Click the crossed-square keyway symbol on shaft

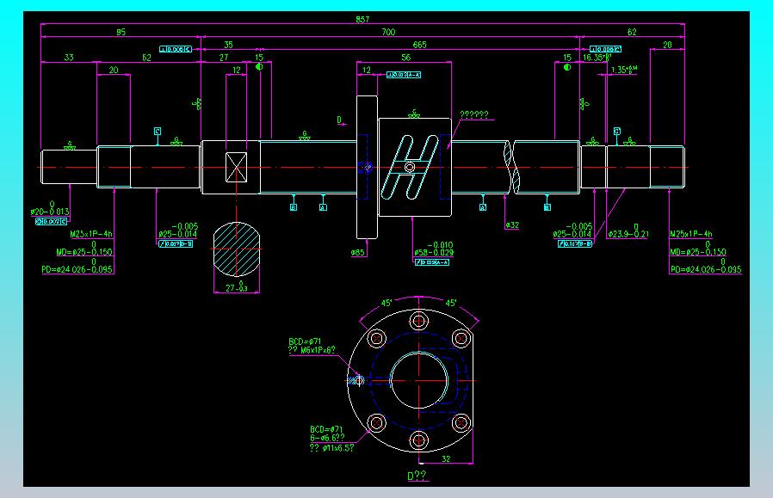[x=236, y=167]
